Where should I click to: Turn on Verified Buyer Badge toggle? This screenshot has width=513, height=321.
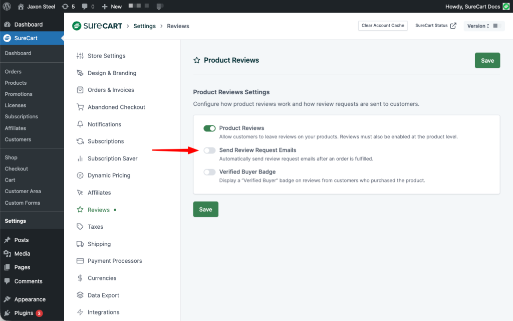coord(209,172)
